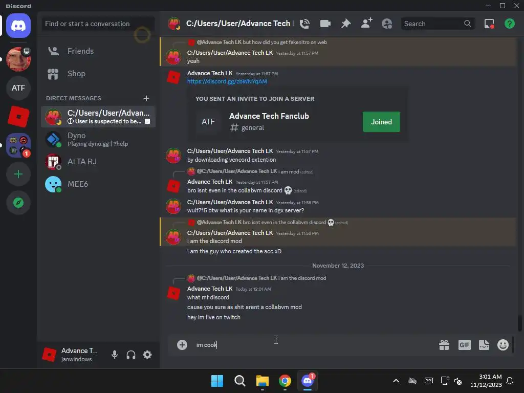This screenshot has width=524, height=393.
Task: Click the chat header name C:/Users/User/Advance Tech
Action: click(x=238, y=24)
